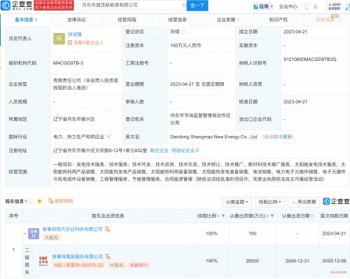Open the 应用 dropdown in header
Viewport: 350px width, 279px height.
point(263,6)
